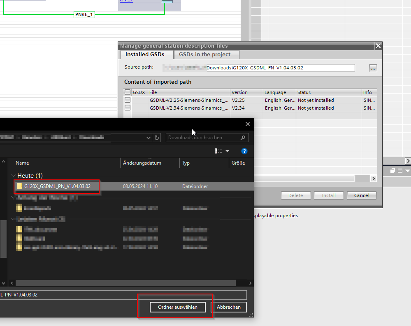Check the GSDML-V2.25 file checkbox
The height and width of the screenshot is (326, 411).
128,100
